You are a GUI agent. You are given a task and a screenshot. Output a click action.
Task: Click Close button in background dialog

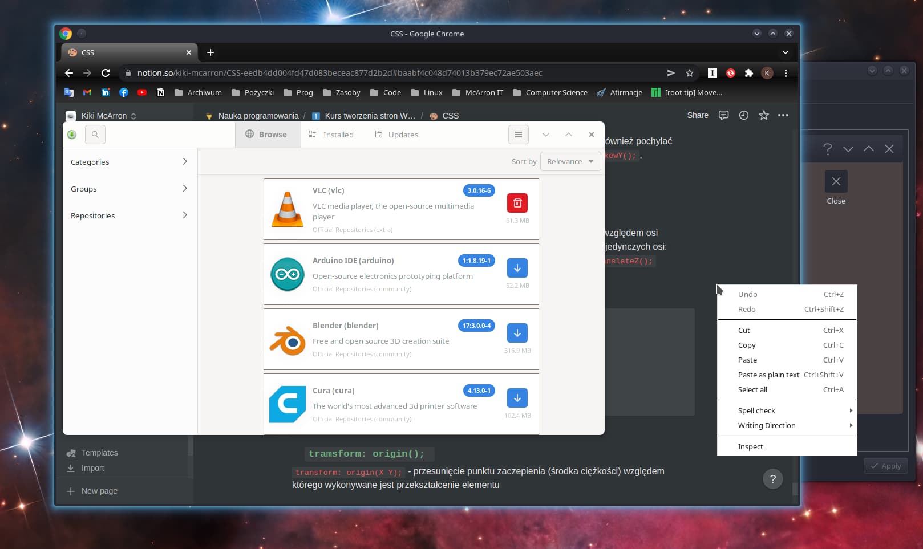836,188
